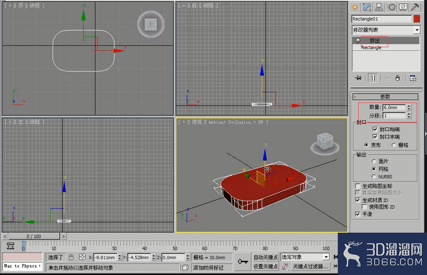The width and height of the screenshot is (427, 275).
Task: Click 自动关键点 button
Action: 265,257
